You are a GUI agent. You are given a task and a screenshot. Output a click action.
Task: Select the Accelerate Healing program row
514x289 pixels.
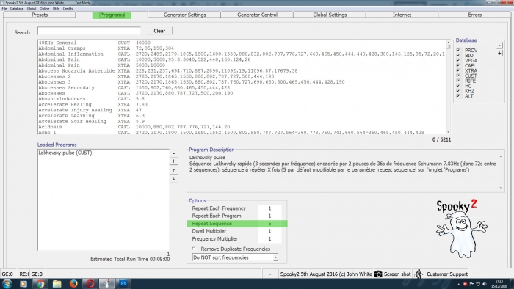[x=242, y=104]
